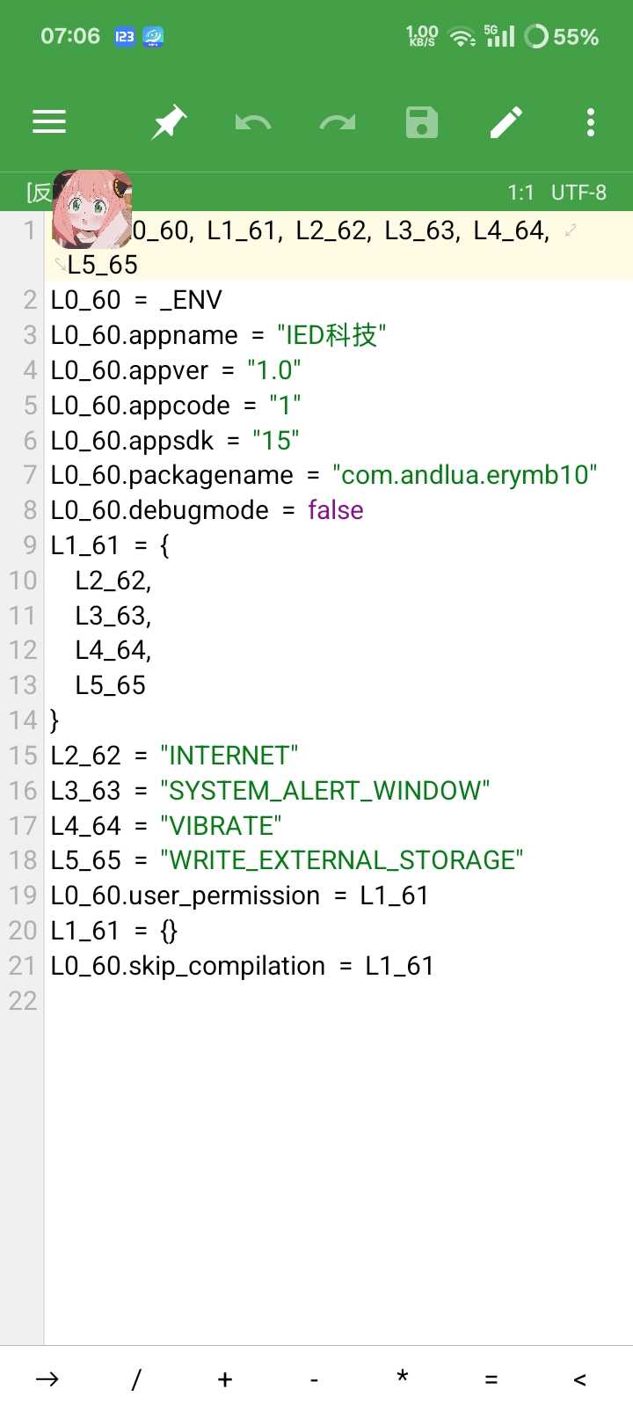Insert slash symbol from shortcut bar
Screen dimensions: 633x1411
click(x=135, y=1378)
